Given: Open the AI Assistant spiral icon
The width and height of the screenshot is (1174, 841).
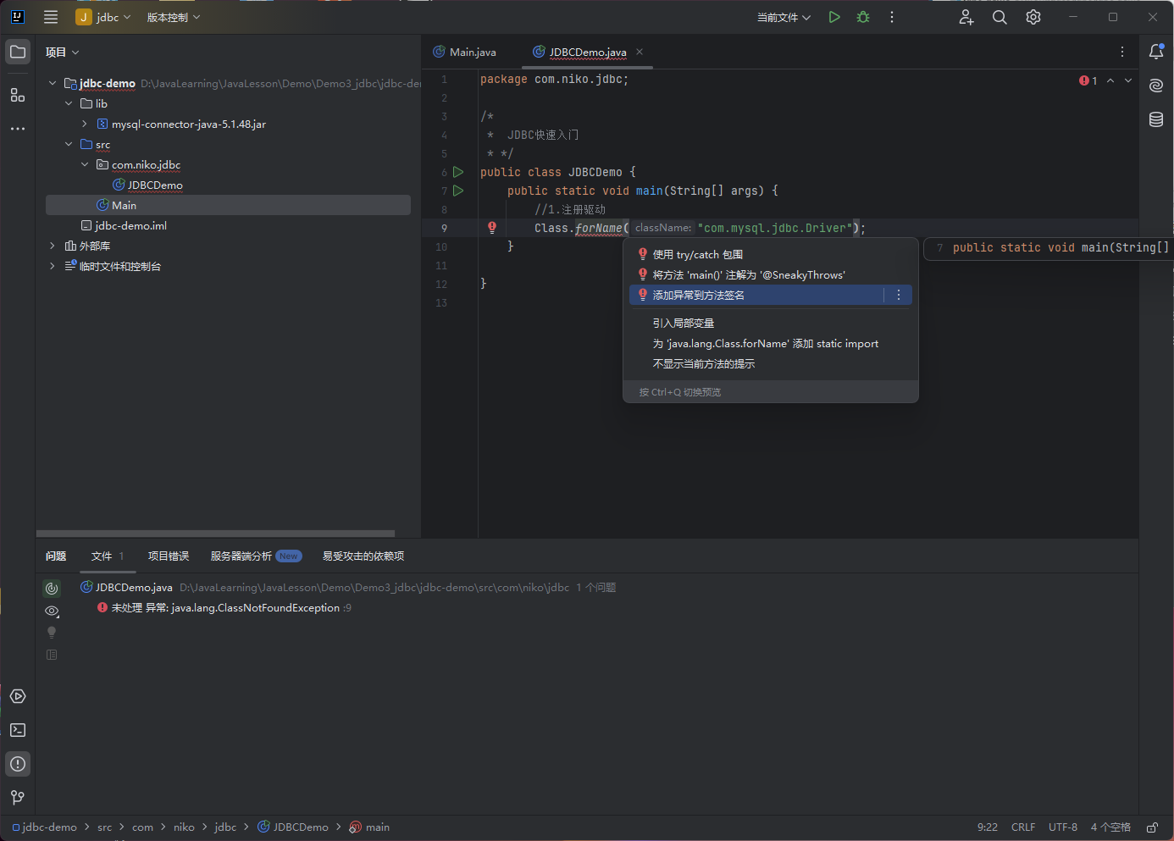Looking at the screenshot, I should coord(1156,86).
